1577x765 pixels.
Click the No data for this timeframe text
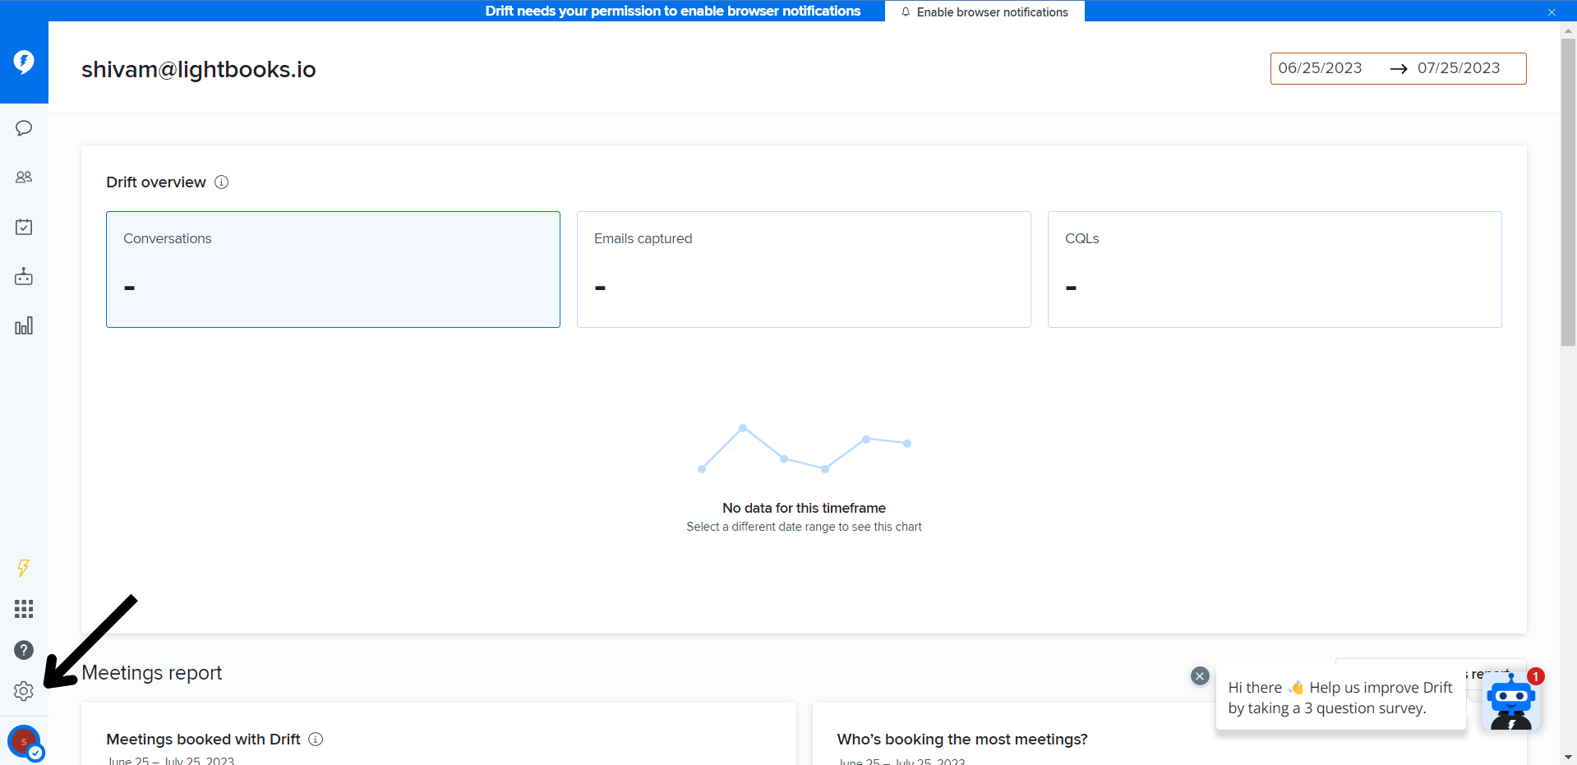(x=804, y=508)
